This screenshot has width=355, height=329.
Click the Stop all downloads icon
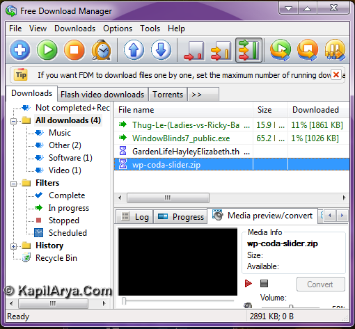tap(308, 50)
